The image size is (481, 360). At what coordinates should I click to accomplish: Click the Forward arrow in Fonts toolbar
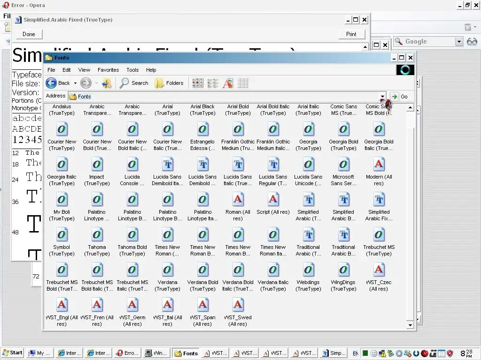pos(86,83)
